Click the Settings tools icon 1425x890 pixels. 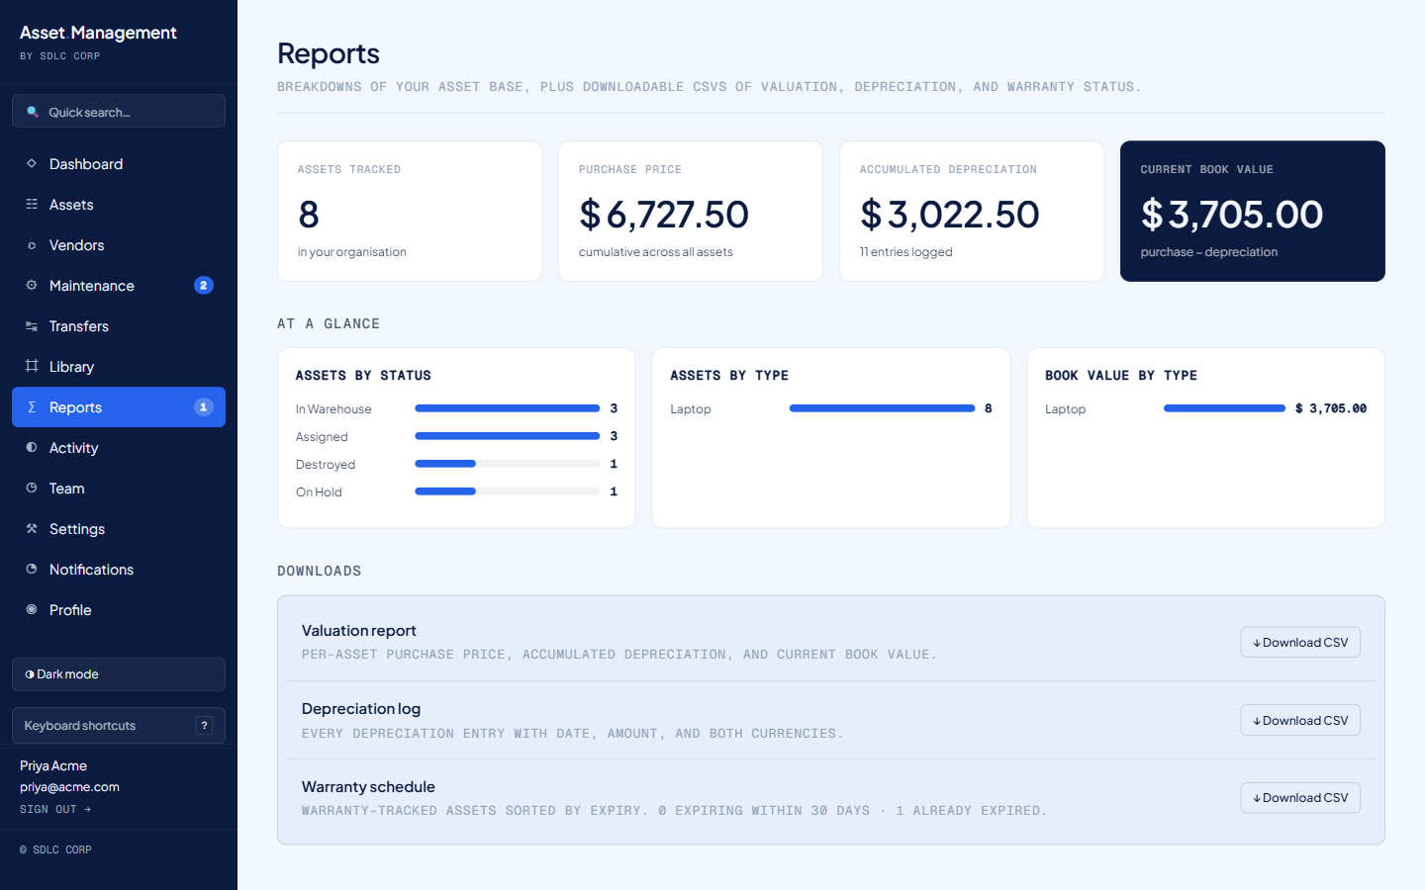tap(32, 528)
